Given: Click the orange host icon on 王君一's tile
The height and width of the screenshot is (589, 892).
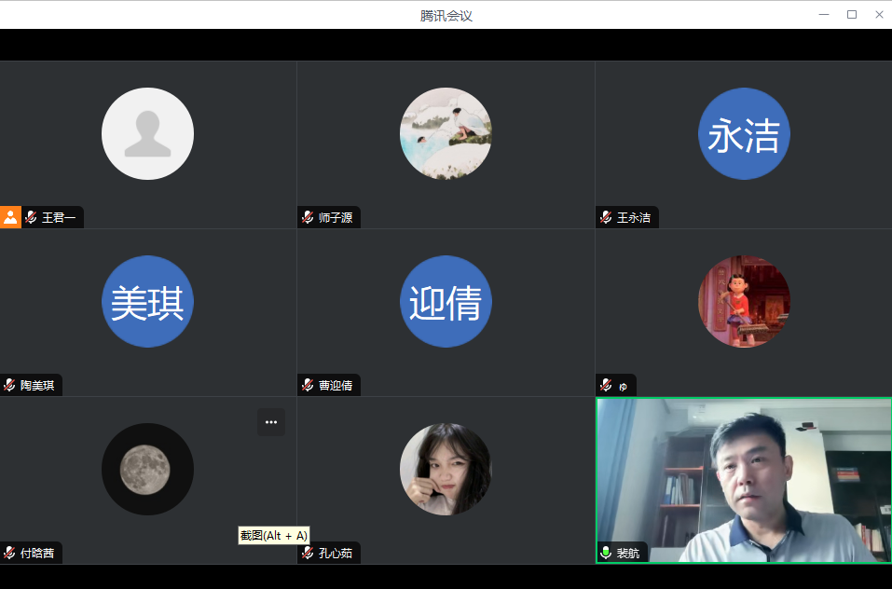Looking at the screenshot, I should click(10, 217).
